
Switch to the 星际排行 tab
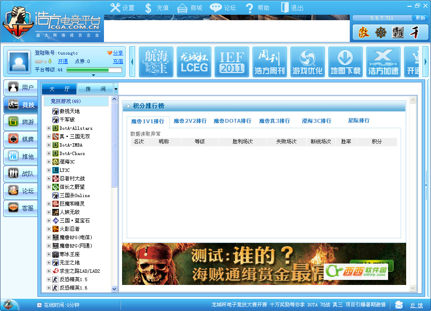coord(359,121)
